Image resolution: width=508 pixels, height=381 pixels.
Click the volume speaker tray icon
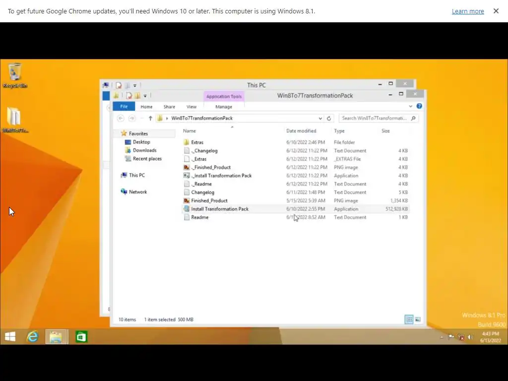[x=470, y=337]
